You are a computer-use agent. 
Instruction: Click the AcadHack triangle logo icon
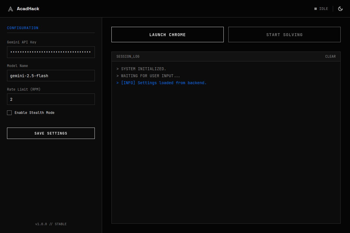[x=10, y=8]
